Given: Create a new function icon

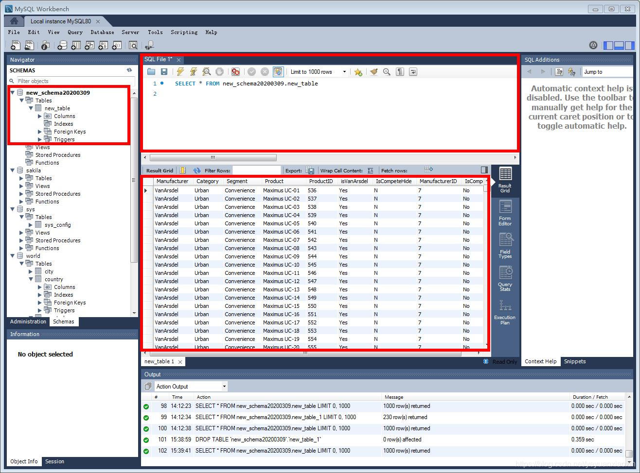Looking at the screenshot, I should (x=117, y=45).
